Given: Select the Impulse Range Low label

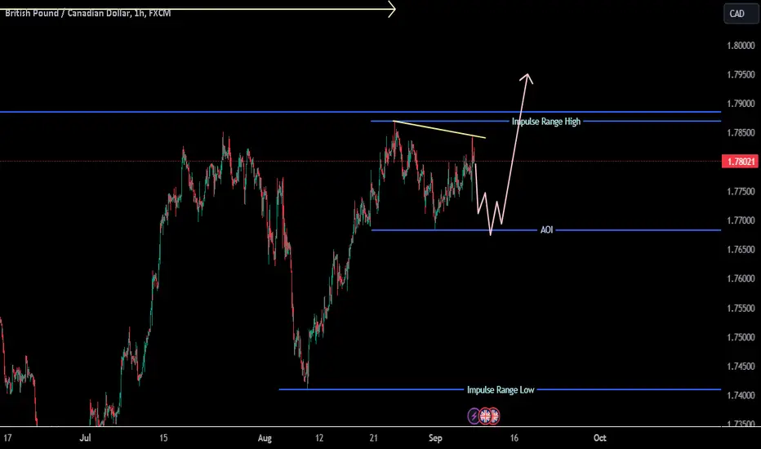Looking at the screenshot, I should click(501, 389).
